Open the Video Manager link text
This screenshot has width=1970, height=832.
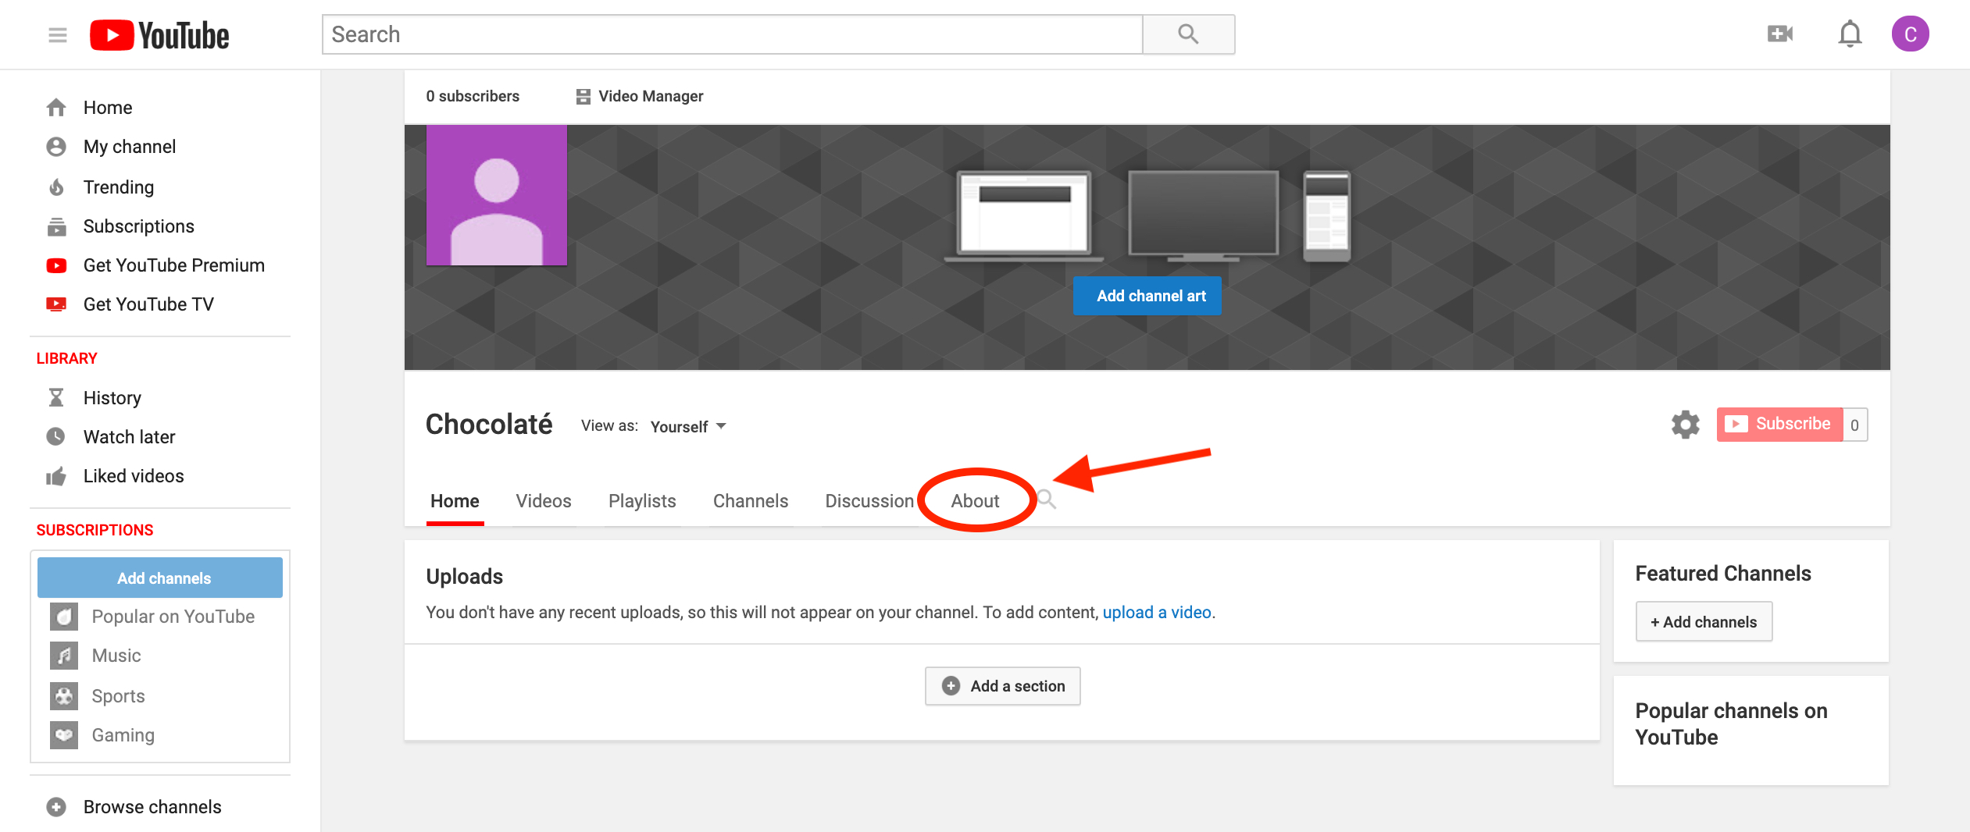click(651, 96)
